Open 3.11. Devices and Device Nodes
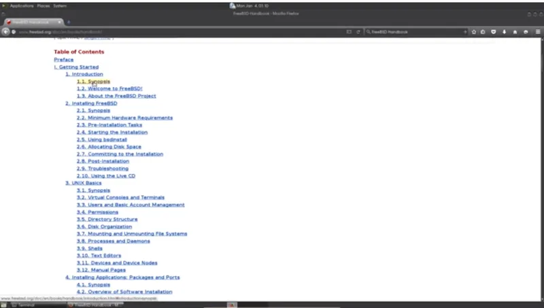The height and width of the screenshot is (308, 544). [117, 263]
